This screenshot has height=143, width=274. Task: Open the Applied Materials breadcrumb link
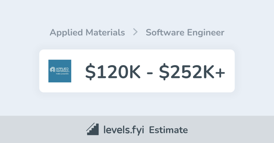(87, 32)
